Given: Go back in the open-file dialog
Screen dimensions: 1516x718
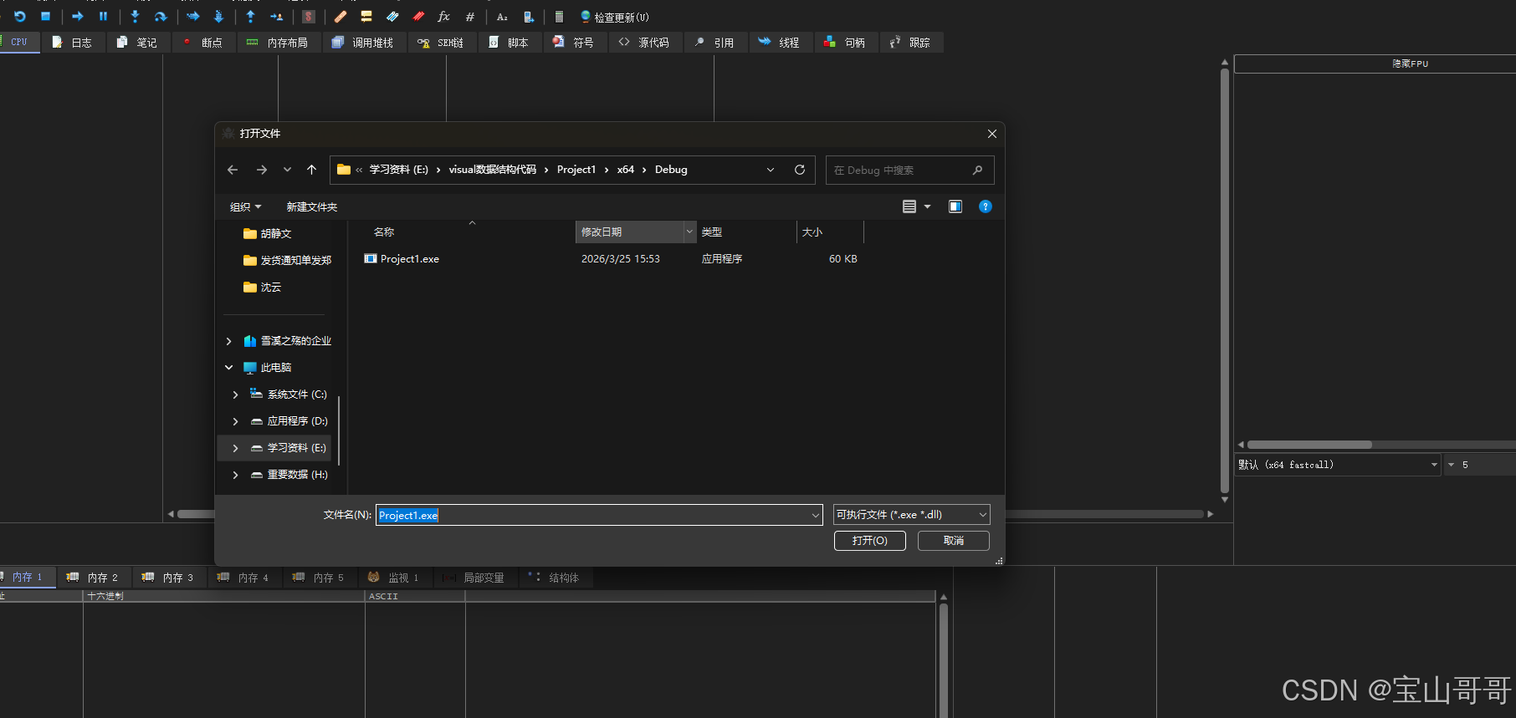Looking at the screenshot, I should (233, 170).
